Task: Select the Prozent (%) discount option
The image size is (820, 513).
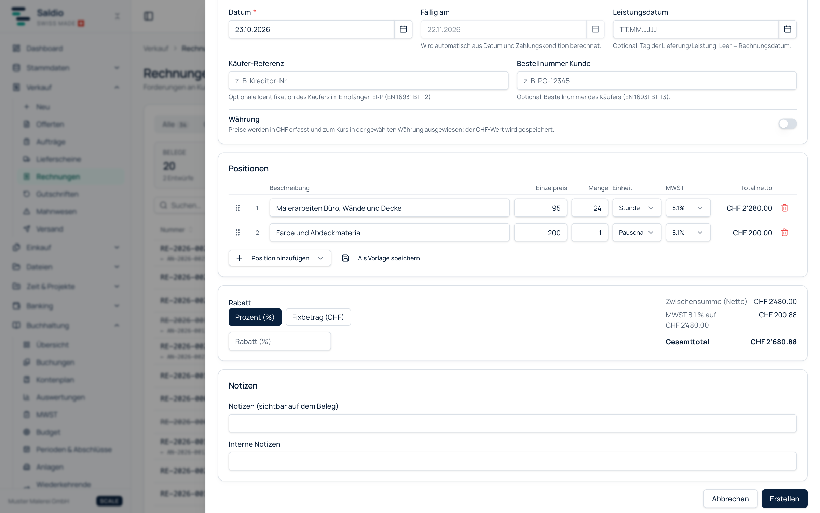Action: (255, 317)
